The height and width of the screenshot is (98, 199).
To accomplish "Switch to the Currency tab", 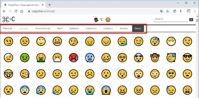I will pyautogui.click(x=91, y=28).
